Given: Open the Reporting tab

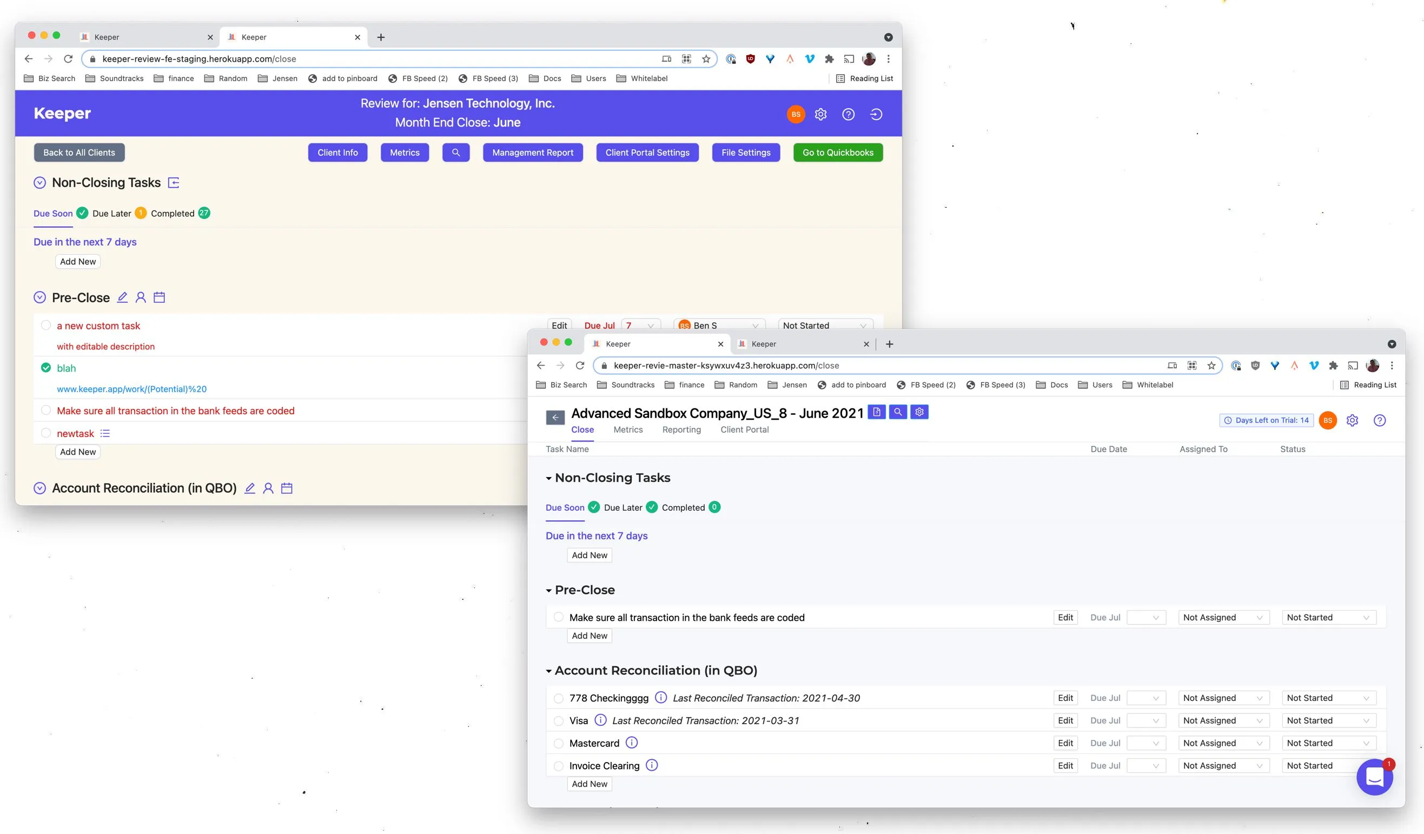Looking at the screenshot, I should click(681, 429).
